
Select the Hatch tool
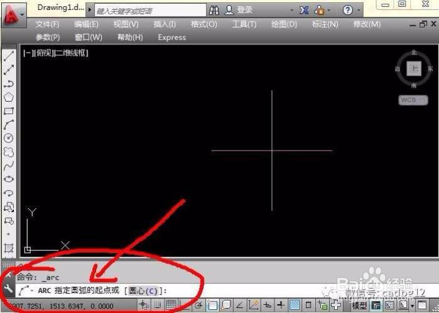(8, 248)
